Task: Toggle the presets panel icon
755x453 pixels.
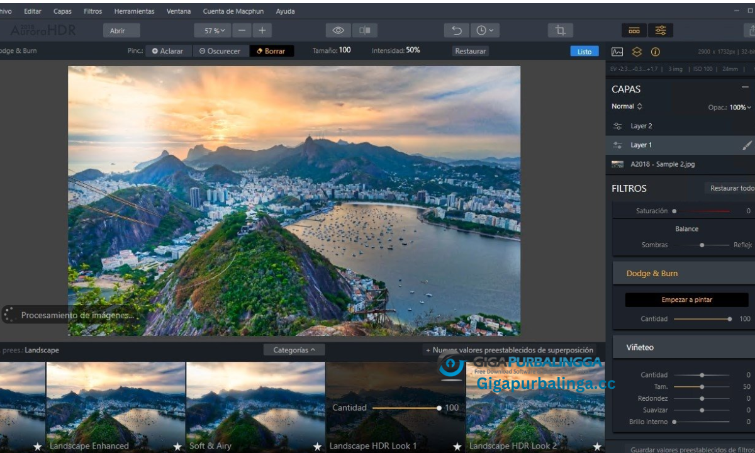Action: pyautogui.click(x=634, y=30)
